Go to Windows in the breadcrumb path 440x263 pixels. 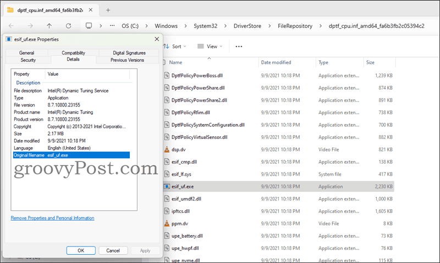coord(166,26)
